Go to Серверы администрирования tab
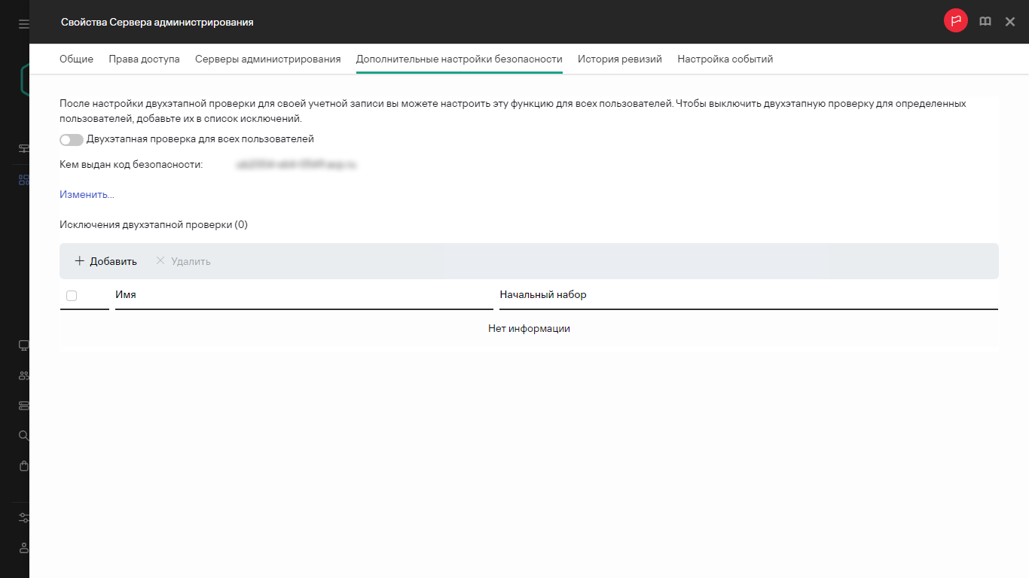Image resolution: width=1029 pixels, height=578 pixels. click(267, 59)
